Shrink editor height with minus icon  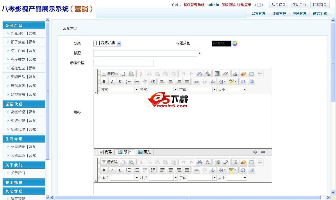(x=263, y=152)
